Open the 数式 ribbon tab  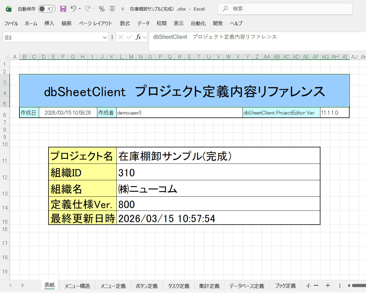[125, 23]
